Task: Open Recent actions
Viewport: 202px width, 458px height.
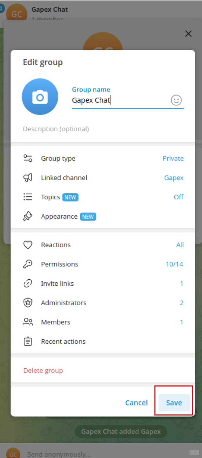Action: tap(103, 342)
